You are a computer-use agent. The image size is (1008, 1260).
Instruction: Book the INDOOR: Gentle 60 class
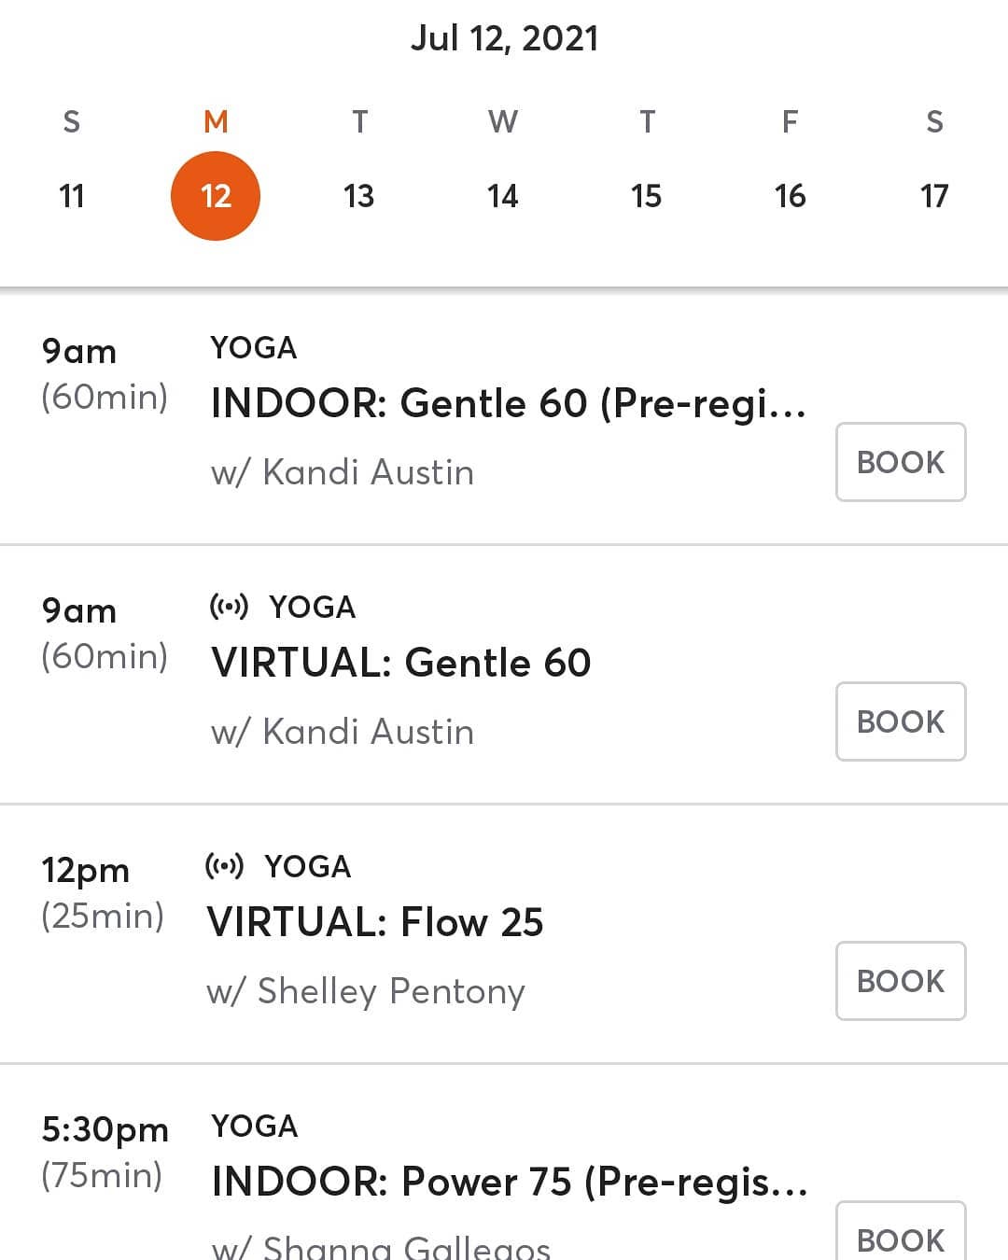tap(901, 462)
